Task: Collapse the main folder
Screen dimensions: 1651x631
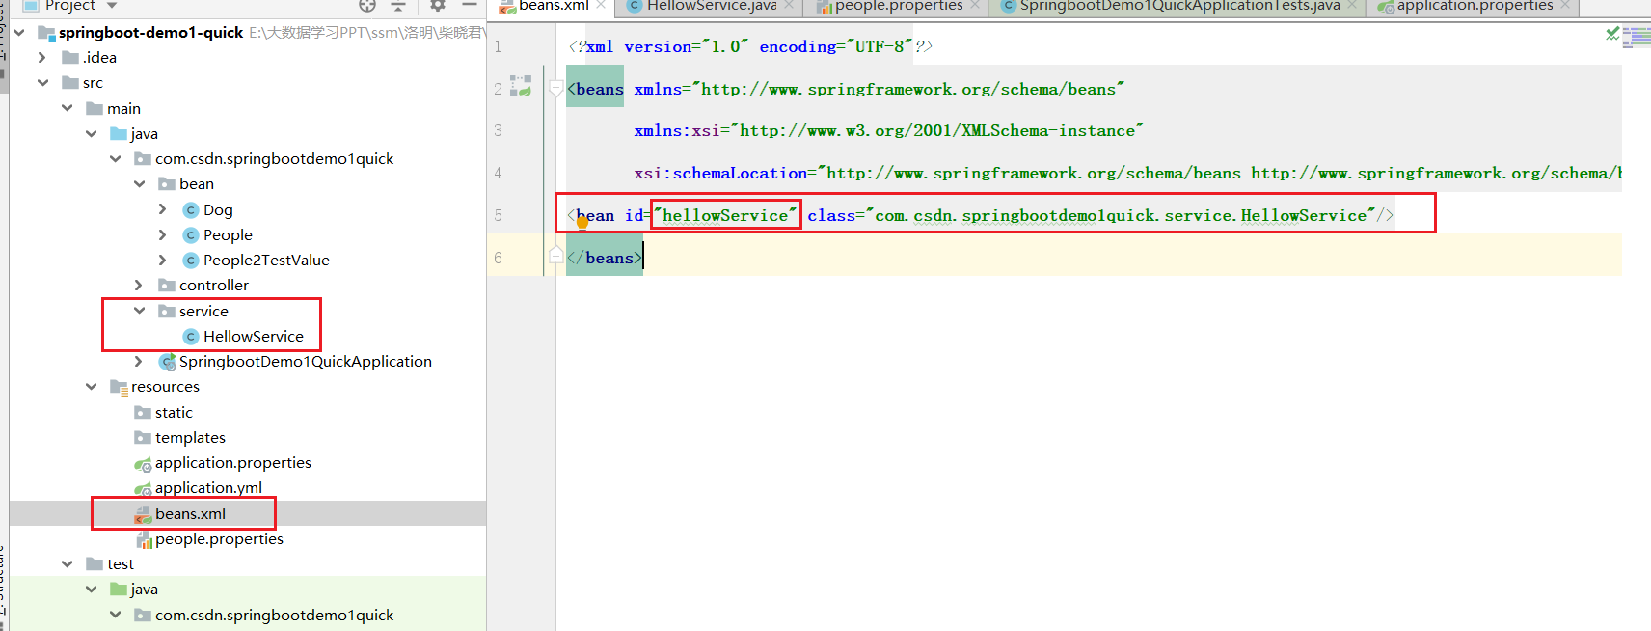Action: pyautogui.click(x=67, y=108)
